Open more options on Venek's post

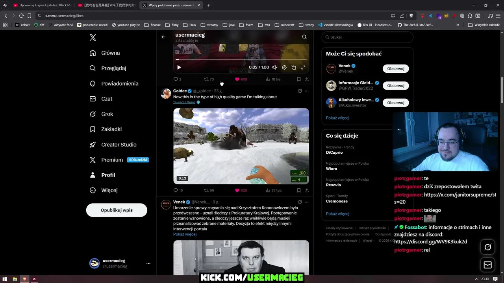[307, 202]
